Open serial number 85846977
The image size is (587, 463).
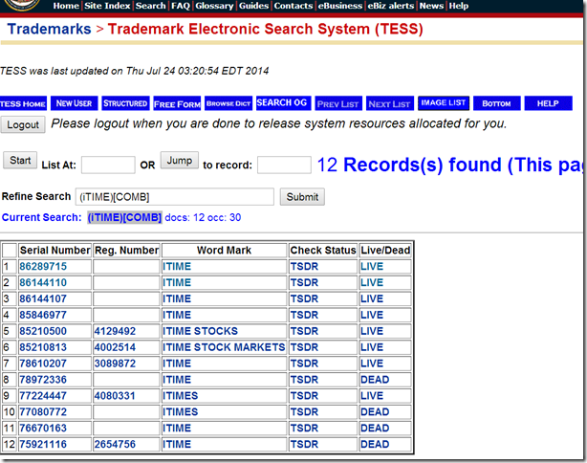coord(43,315)
